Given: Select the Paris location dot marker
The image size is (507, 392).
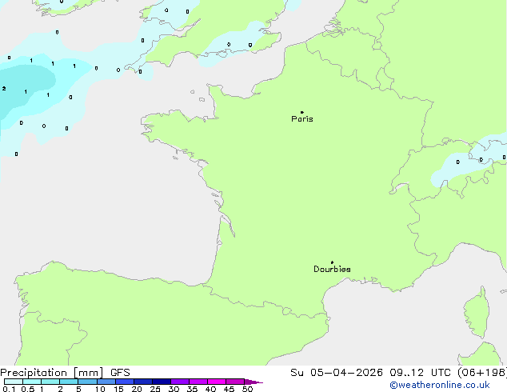Looking at the screenshot, I should (302, 112).
